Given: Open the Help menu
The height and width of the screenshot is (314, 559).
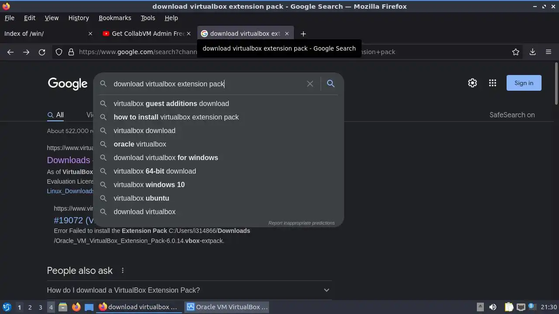Looking at the screenshot, I should pos(171,18).
